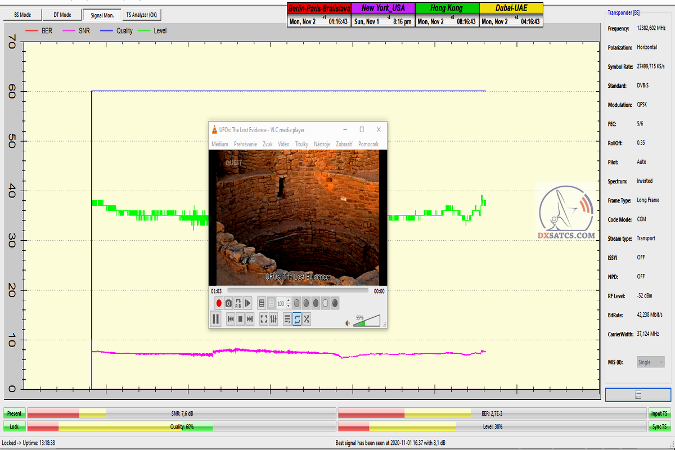Click the BS Mode button
The image size is (675, 450).
click(22, 15)
